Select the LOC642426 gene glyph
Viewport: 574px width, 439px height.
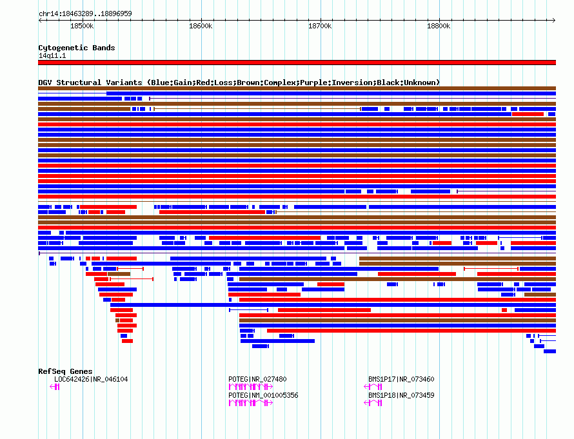coord(55,387)
